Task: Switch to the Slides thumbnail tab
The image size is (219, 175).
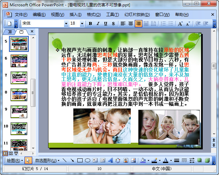Action: click(x=21, y=32)
